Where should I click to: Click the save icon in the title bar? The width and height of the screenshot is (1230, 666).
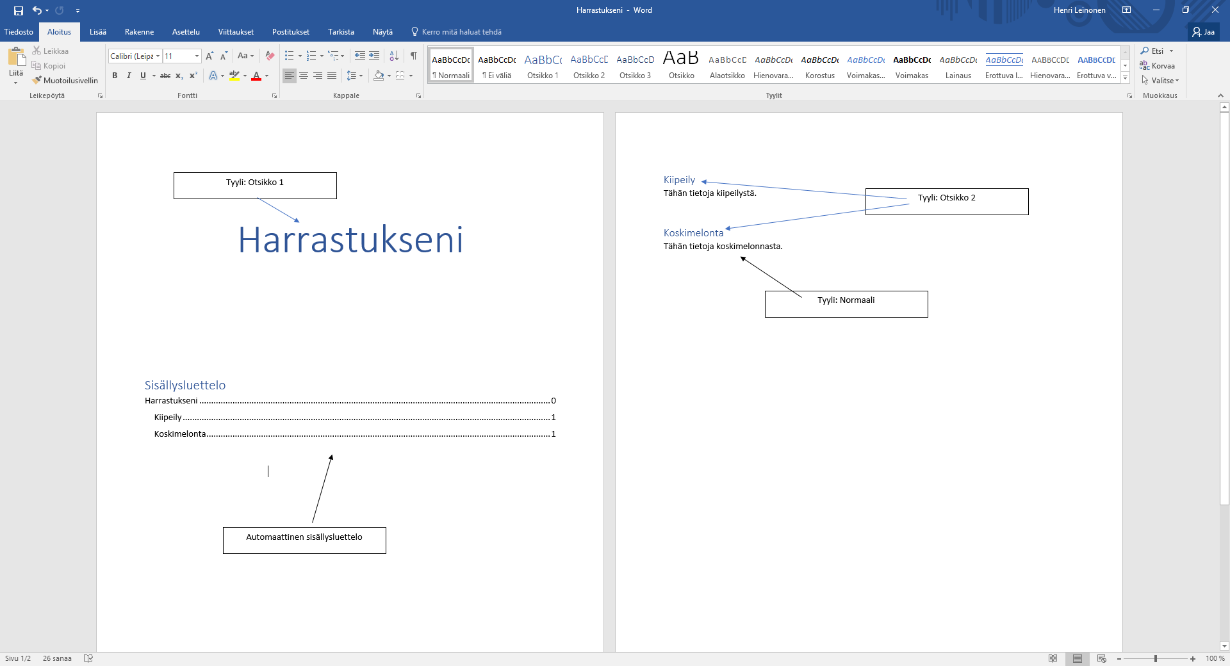point(19,10)
